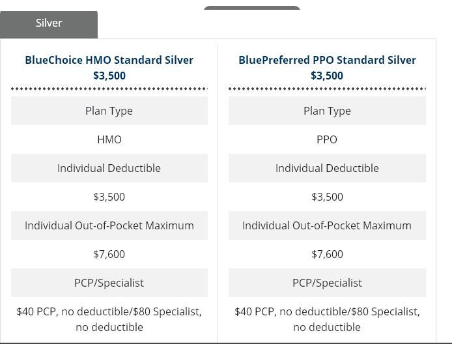Select $7,600 value in BluePreferred PPO column
The width and height of the screenshot is (452, 344).
327,254
